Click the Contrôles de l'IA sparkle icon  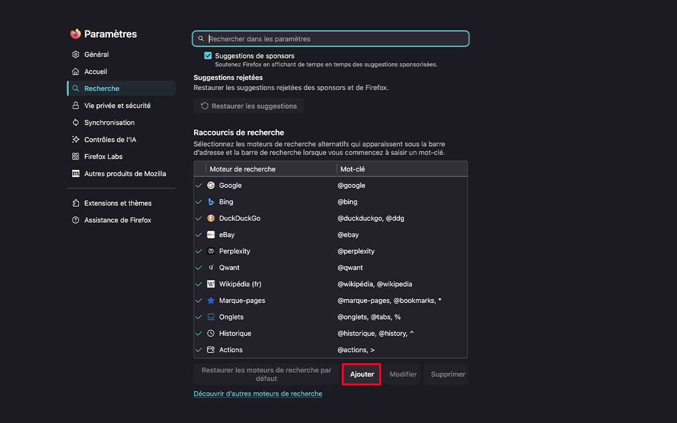[76, 139]
